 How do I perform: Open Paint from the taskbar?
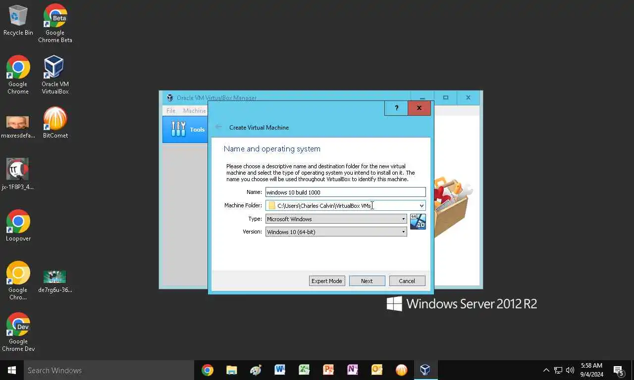click(x=256, y=370)
